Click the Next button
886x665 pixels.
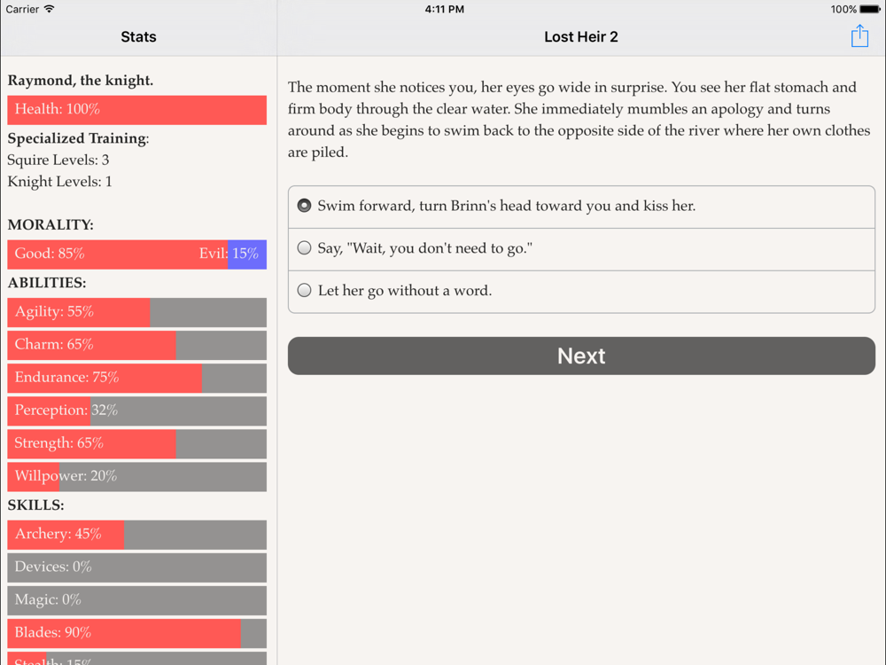tap(581, 356)
